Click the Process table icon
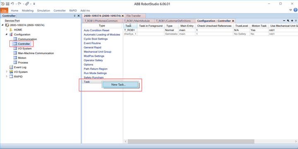 [x=15, y=62]
